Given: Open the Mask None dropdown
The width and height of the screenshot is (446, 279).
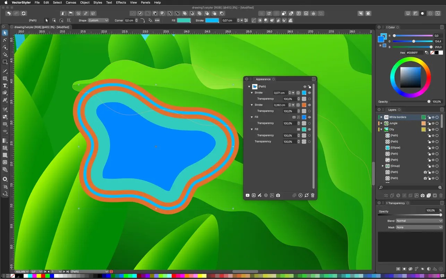Looking at the screenshot, I should [x=419, y=227].
